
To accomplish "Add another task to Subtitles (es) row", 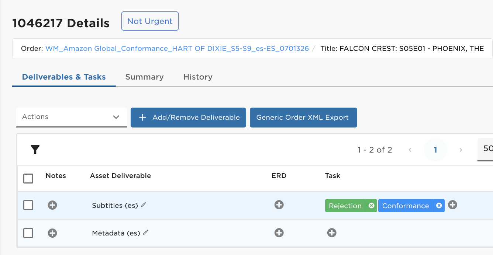I will tap(452, 205).
